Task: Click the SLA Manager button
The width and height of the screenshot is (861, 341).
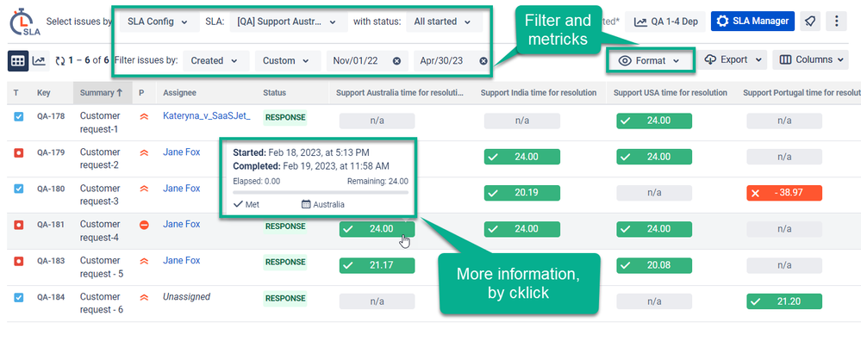Action: tap(752, 22)
